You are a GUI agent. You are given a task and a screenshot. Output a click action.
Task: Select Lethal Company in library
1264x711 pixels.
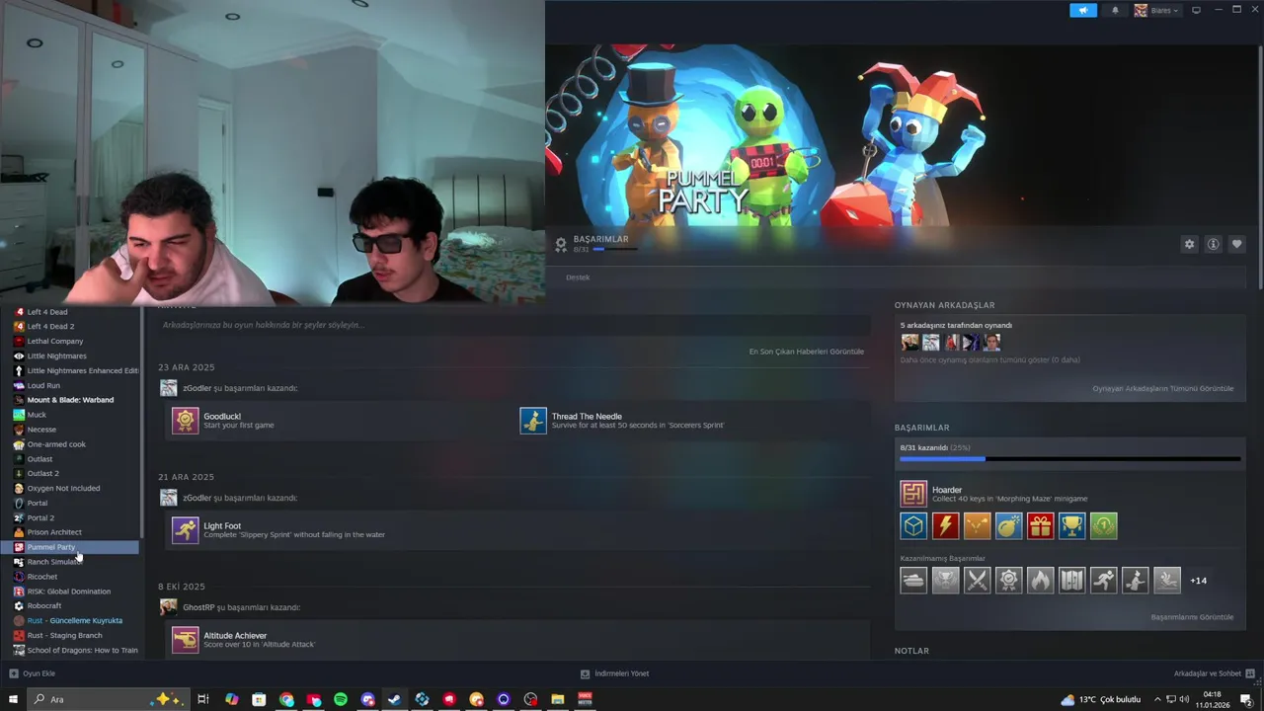(55, 341)
